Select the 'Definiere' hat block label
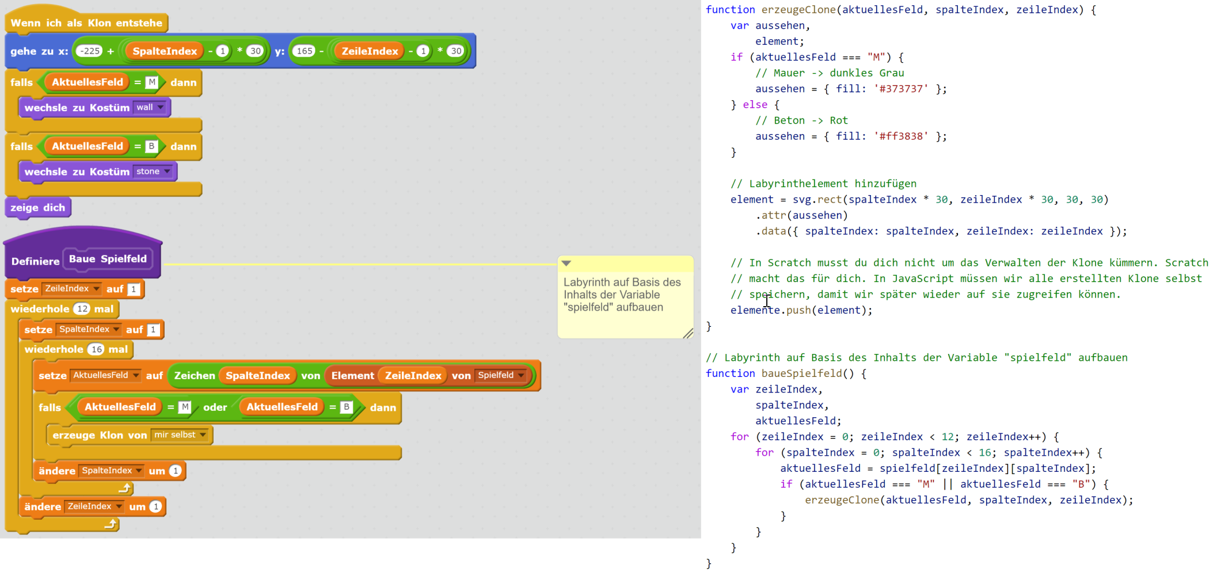This screenshot has height=572, width=1217. pos(35,261)
